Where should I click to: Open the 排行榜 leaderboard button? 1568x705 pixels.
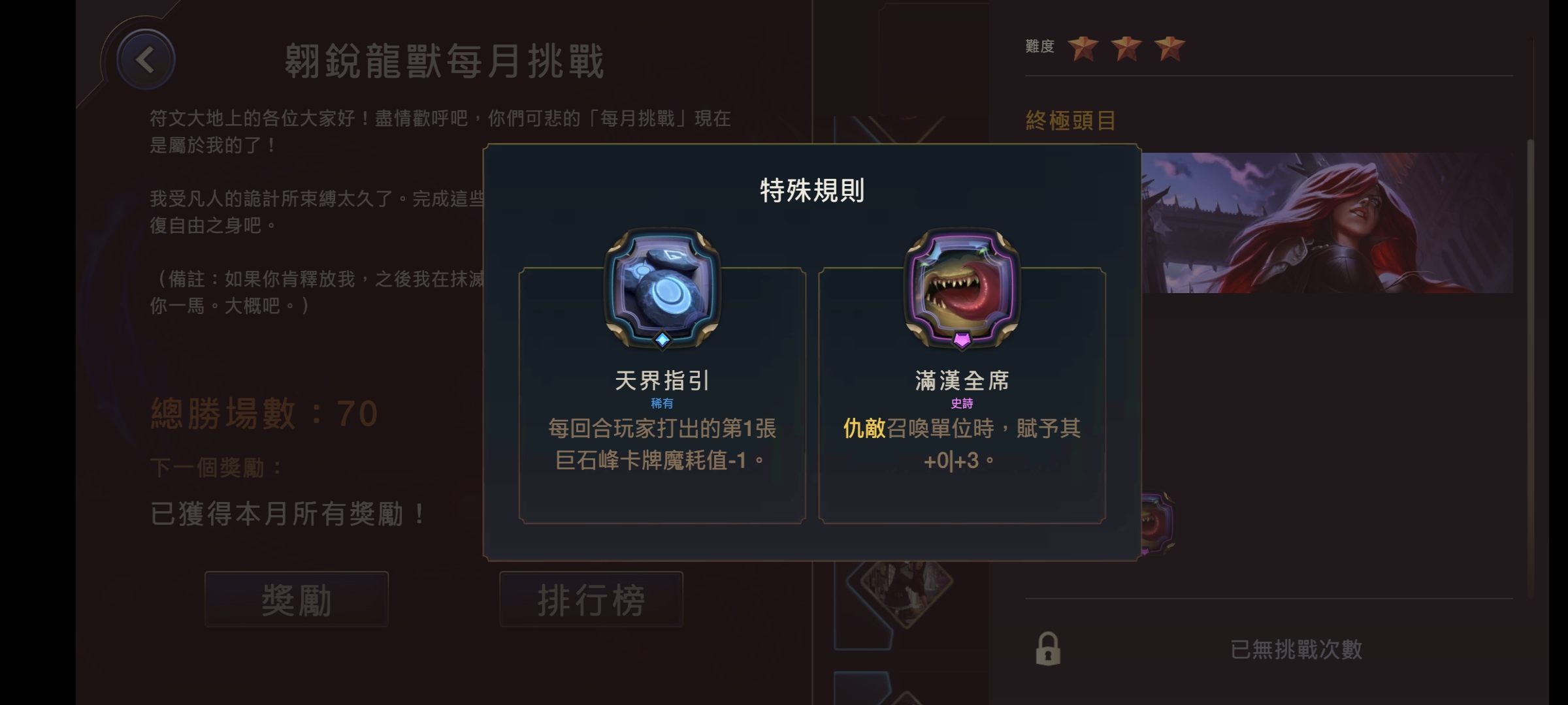pyautogui.click(x=591, y=599)
